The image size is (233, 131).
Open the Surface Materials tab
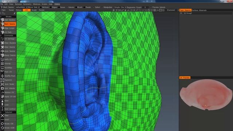(199, 10)
